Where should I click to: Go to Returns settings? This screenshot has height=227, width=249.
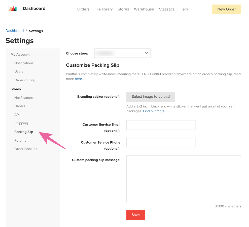(x=20, y=141)
